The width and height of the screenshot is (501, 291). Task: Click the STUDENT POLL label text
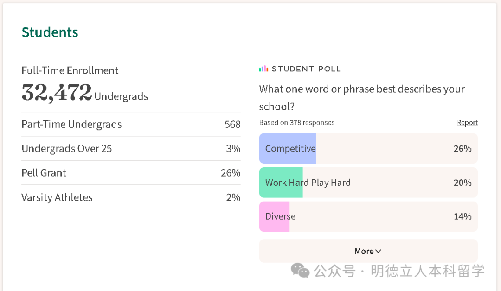[x=306, y=69]
